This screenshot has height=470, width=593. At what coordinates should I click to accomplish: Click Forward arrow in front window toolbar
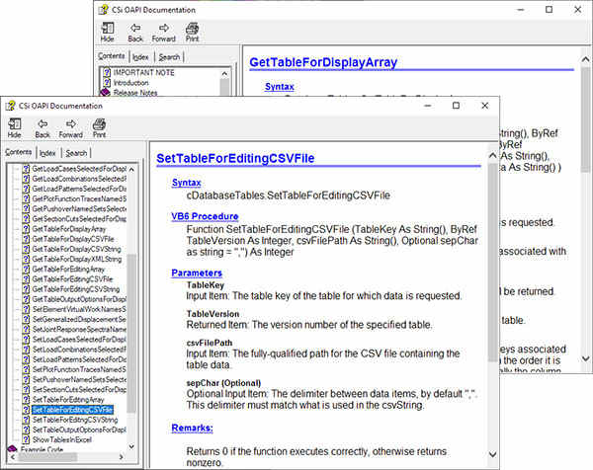[71, 124]
